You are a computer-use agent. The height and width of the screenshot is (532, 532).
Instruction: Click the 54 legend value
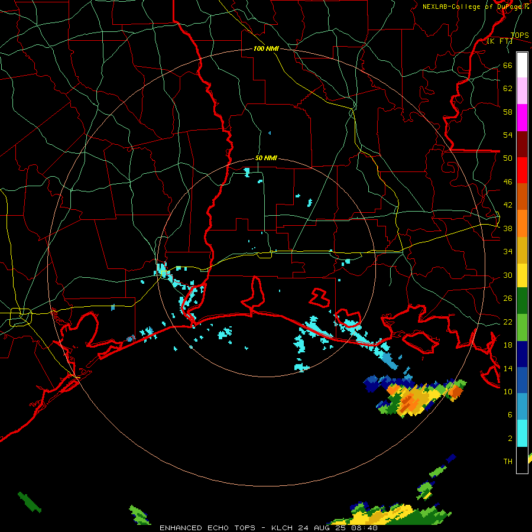click(508, 135)
